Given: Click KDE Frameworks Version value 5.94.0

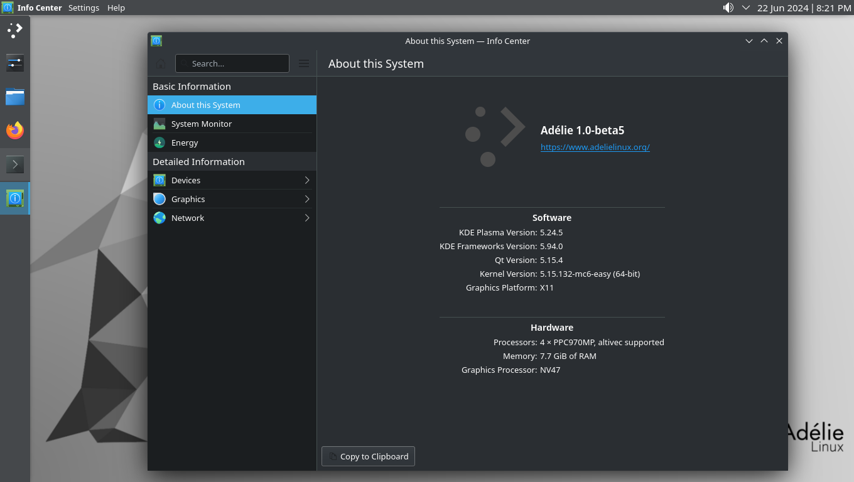Looking at the screenshot, I should (x=551, y=246).
